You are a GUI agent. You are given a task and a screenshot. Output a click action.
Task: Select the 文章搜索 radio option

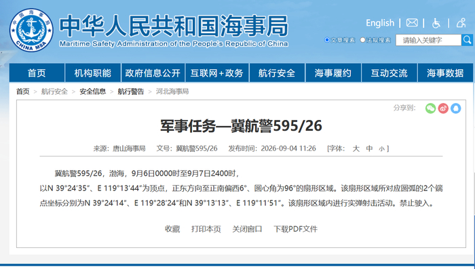click(x=327, y=40)
